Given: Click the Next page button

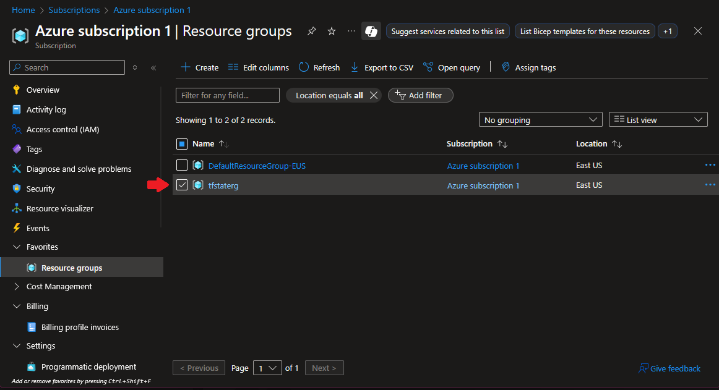Looking at the screenshot, I should (x=324, y=368).
